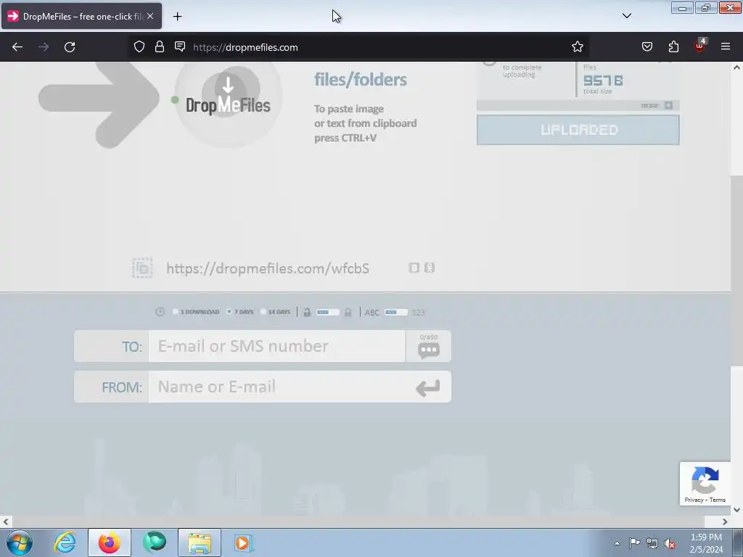Screen dimensions: 743x557
Task: List all tabs dropdown arrow
Action: pos(626,16)
